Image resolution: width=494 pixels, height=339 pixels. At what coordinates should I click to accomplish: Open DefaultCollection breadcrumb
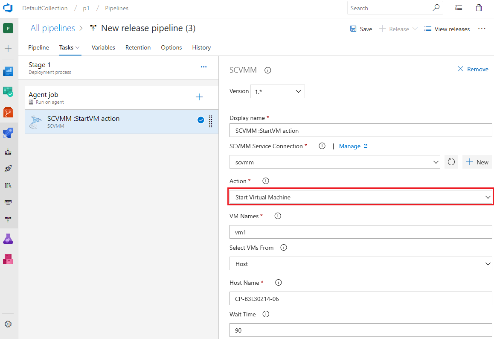45,8
